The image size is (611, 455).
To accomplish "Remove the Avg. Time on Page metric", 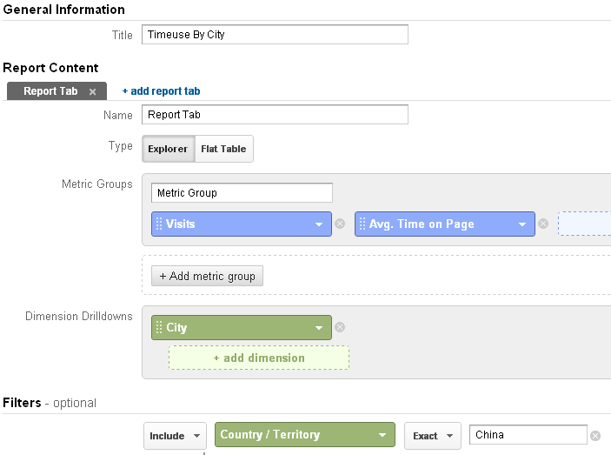I will (x=543, y=224).
